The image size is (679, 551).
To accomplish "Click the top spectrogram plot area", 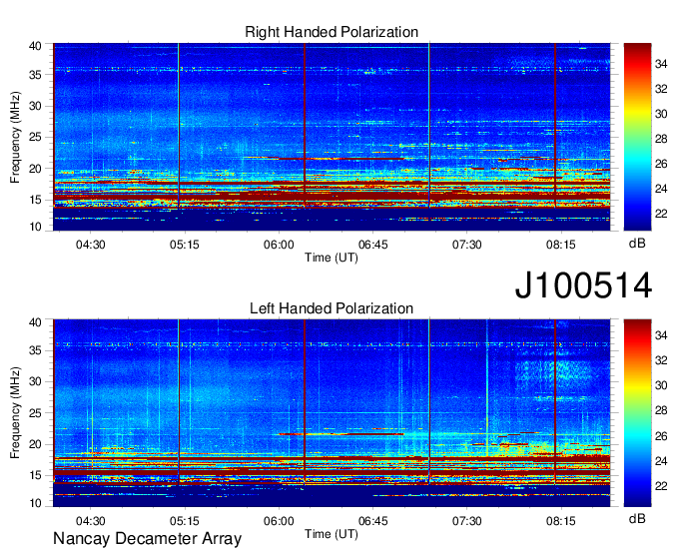I will [x=332, y=137].
